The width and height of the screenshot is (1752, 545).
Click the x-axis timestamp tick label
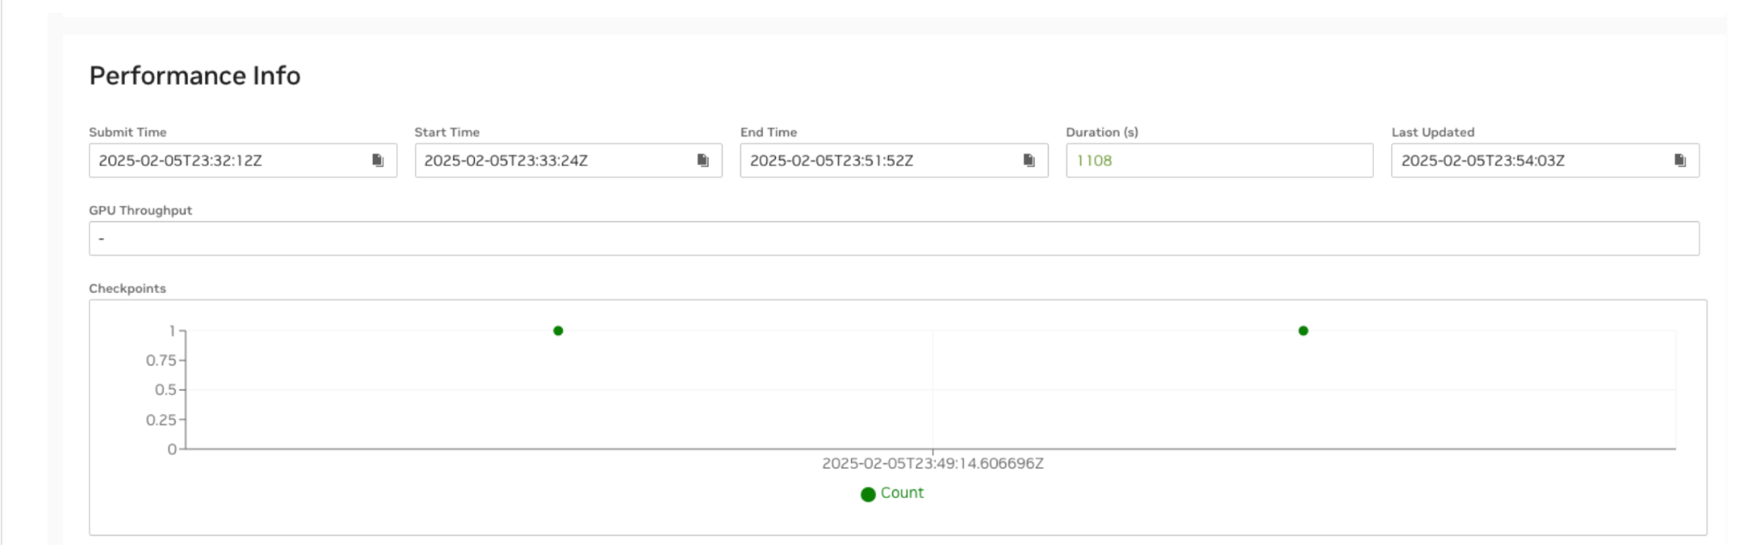tap(932, 464)
